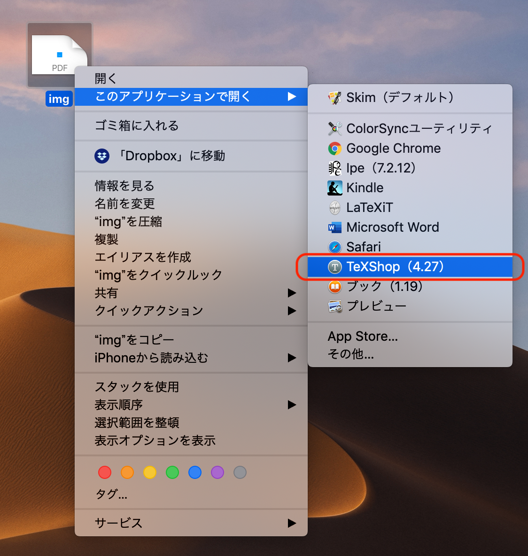Select 名前を変更 to rename
The width and height of the screenshot is (528, 556).
click(x=191, y=204)
